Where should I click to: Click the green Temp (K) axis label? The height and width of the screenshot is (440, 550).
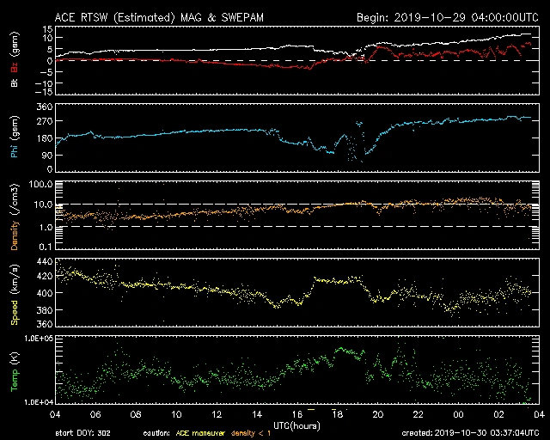(15, 373)
